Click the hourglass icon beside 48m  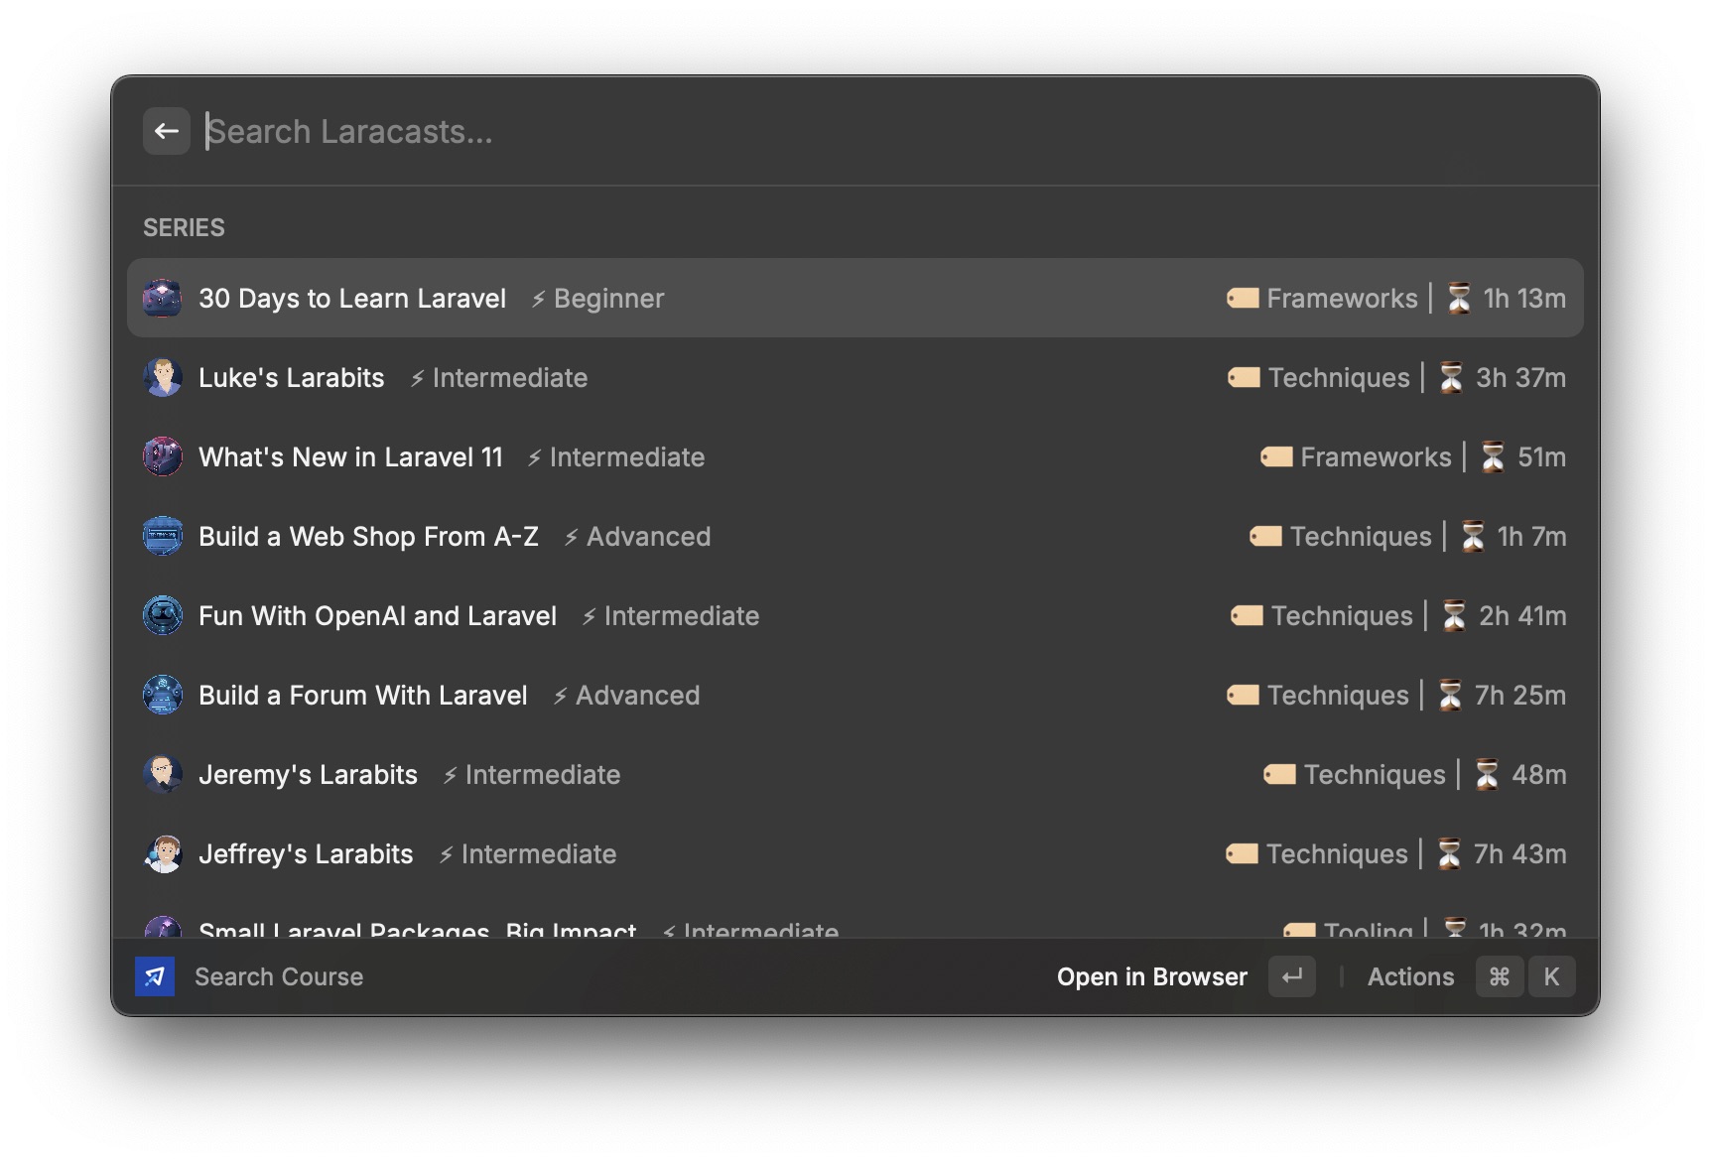coord(1487,774)
